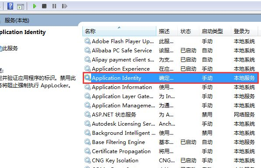Click 自动 startup type of Alipay payment client
Image resolution: width=261 pixels, height=168 pixels.
tap(207, 60)
